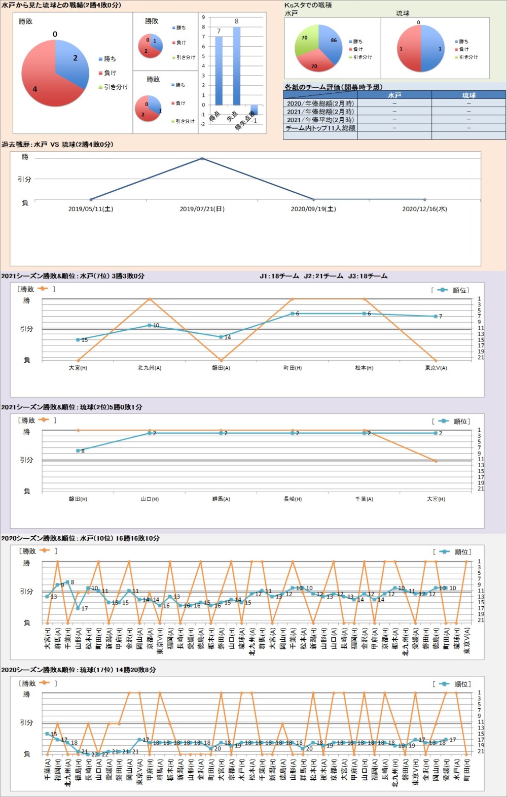Click the win data point above 2019/07/21(日)

tap(202, 158)
